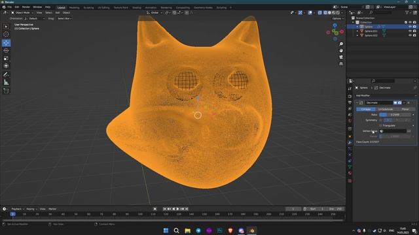Open the Playback dropdown in timeline

pyautogui.click(x=18, y=209)
